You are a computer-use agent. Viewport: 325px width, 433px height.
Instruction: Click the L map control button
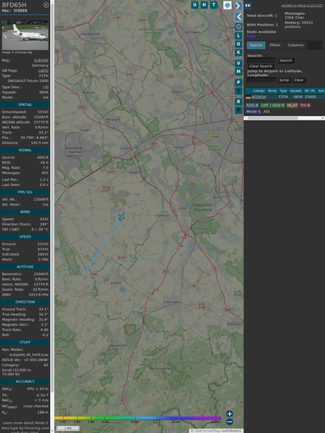coord(238,36)
